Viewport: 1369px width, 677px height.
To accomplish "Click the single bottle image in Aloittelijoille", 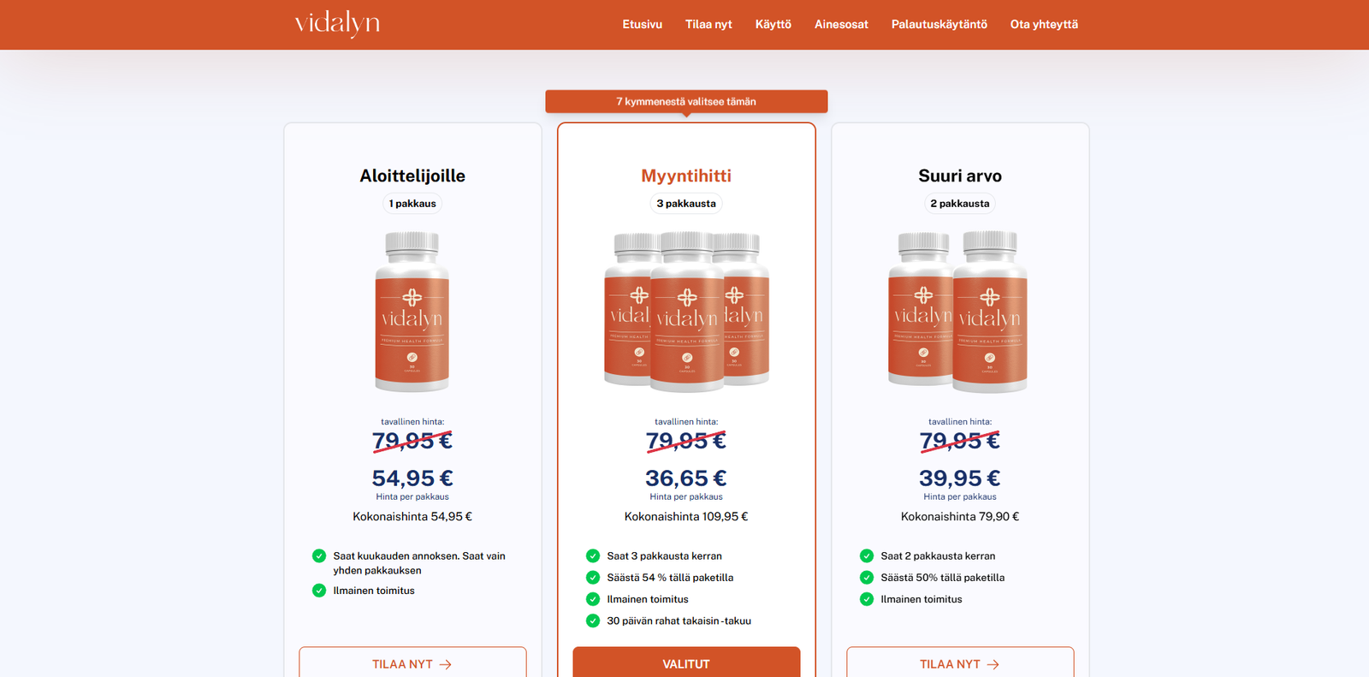I will click(412, 312).
